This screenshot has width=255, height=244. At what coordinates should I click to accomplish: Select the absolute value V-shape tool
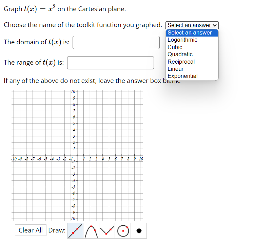click(107, 231)
